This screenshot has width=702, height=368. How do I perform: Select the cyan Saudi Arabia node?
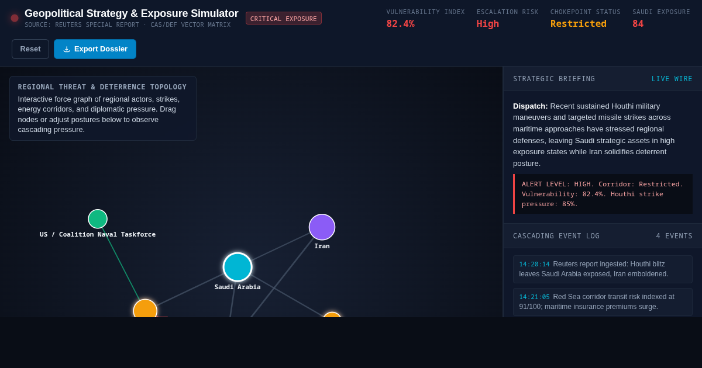tap(238, 267)
